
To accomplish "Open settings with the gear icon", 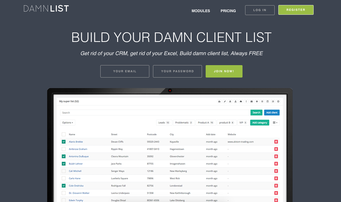I will pos(257,101).
